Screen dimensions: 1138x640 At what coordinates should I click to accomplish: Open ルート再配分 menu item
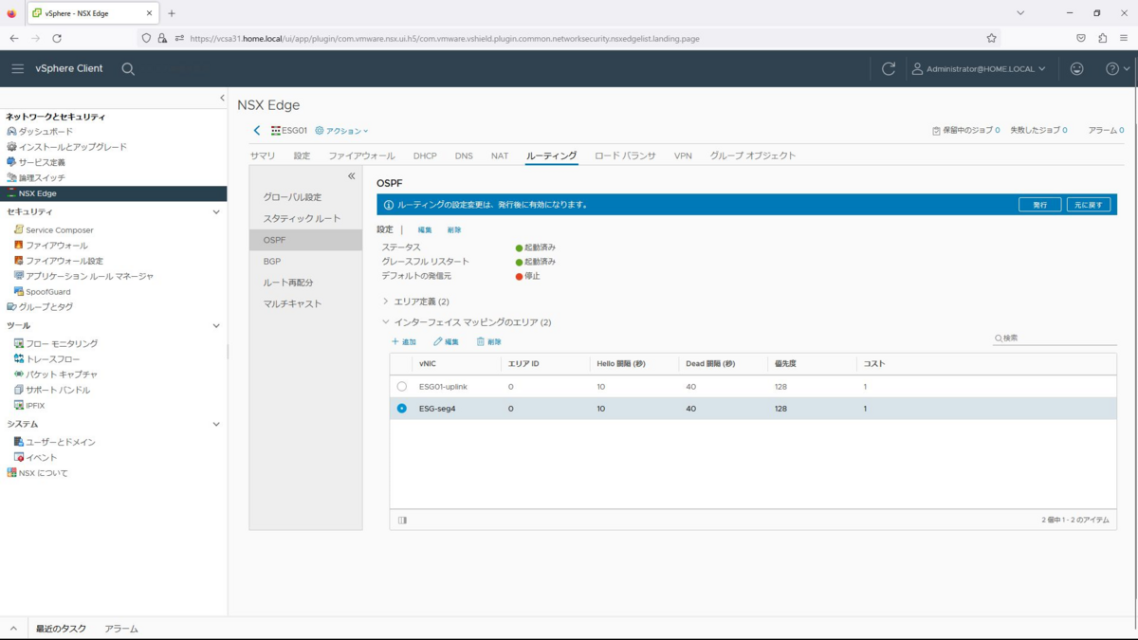pos(305,283)
